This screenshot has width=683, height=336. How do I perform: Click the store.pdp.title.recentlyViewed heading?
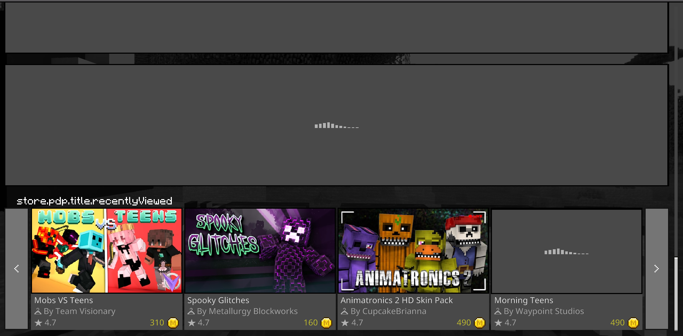point(95,201)
